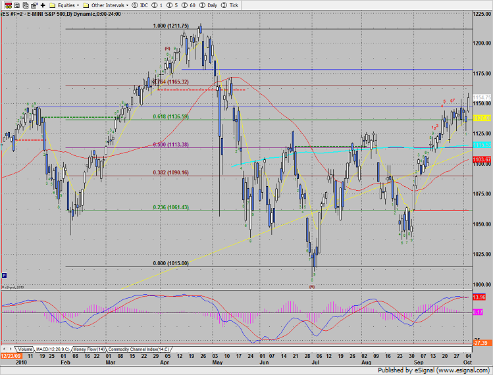Viewport: 493px width, 375px height.
Task: Click the 1000.00 price axis label
Action: (x=482, y=285)
